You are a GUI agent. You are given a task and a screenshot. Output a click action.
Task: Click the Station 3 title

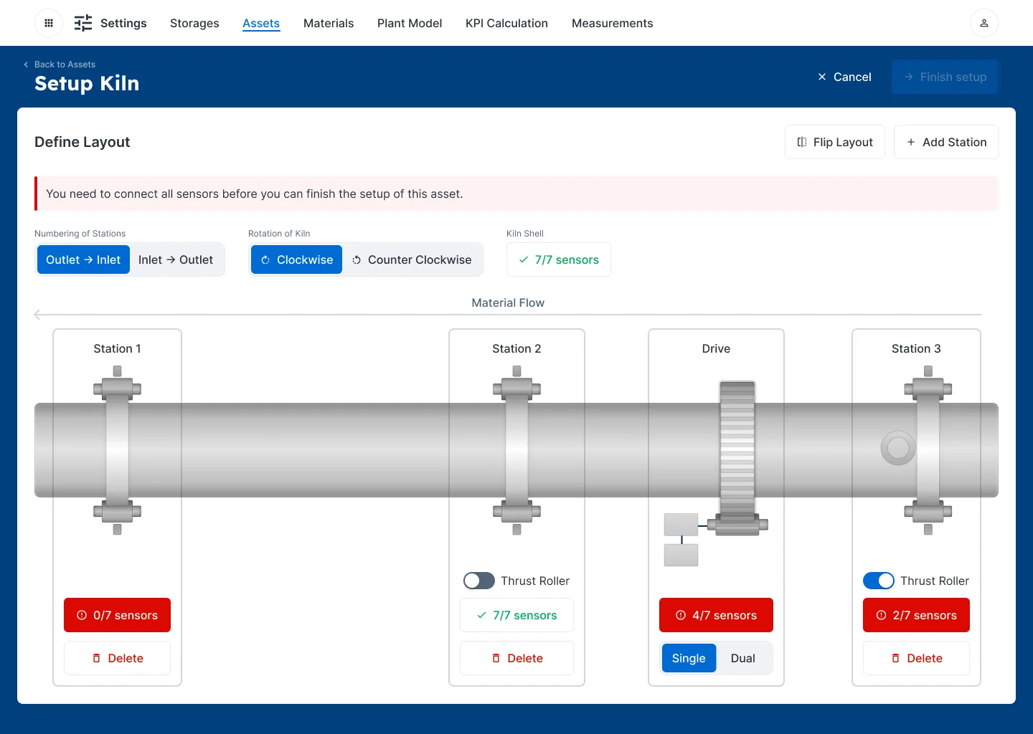click(x=916, y=348)
